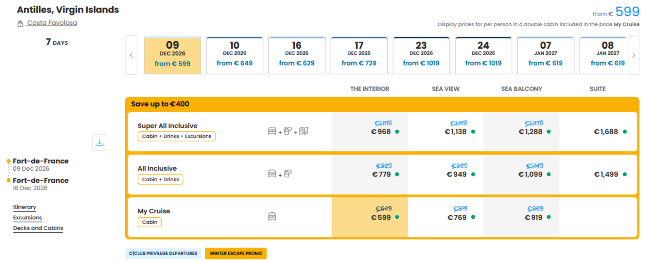Choose Super All Inclusive suite at €1,688
Viewport: 645px width, 261px height.
pyautogui.click(x=598, y=131)
